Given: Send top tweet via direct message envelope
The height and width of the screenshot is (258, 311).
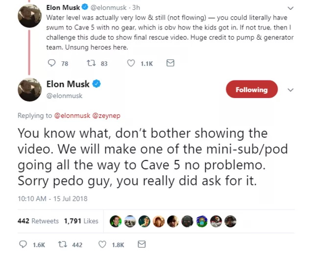Looking at the screenshot, I should [170, 63].
